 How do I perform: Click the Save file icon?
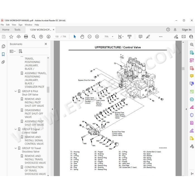[x=4, y=36]
